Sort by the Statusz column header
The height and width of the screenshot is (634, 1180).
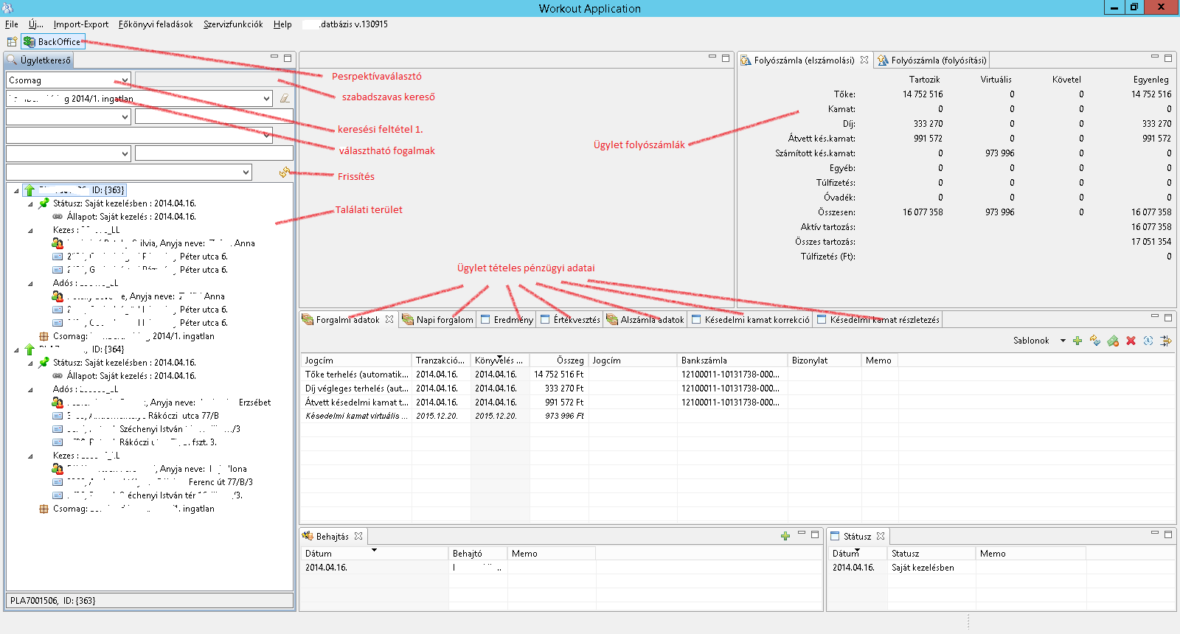tap(931, 554)
